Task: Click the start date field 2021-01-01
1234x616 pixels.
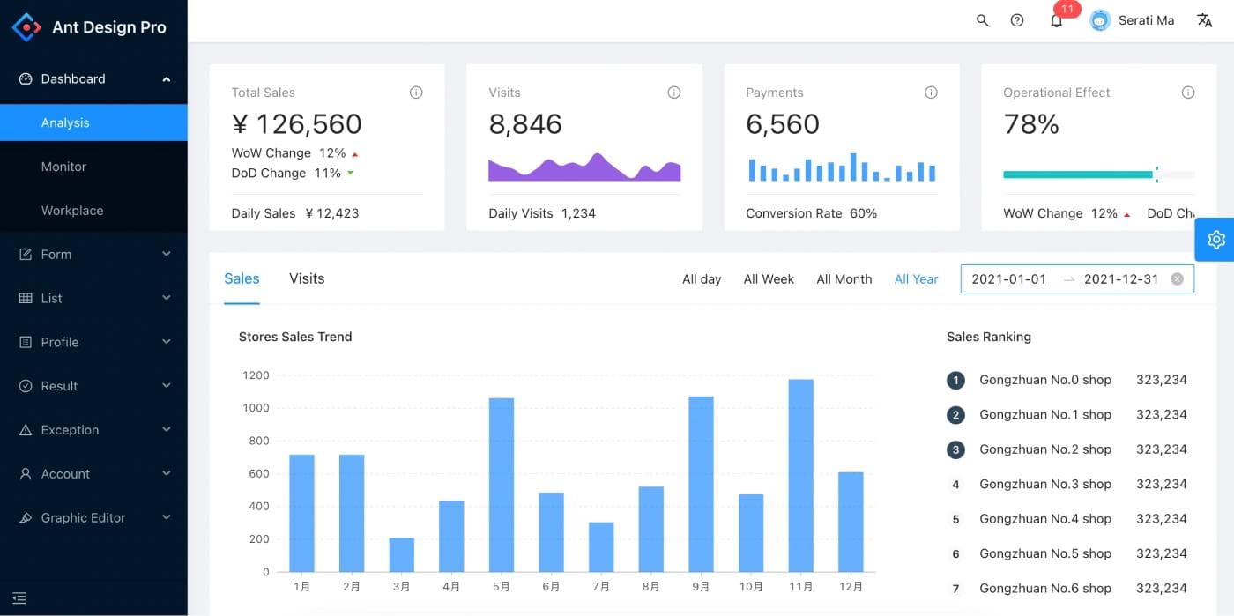Action: click(1008, 279)
